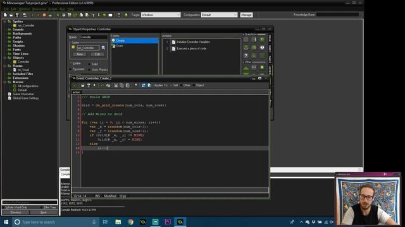This screenshot has height=227, width=405.
Task: Click the undo icon in code editor
Action: coord(102,85)
